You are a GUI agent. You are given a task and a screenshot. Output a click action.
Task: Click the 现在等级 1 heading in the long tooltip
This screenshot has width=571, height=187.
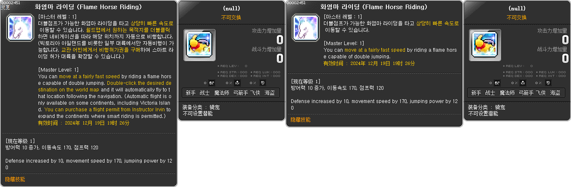click(x=20, y=141)
